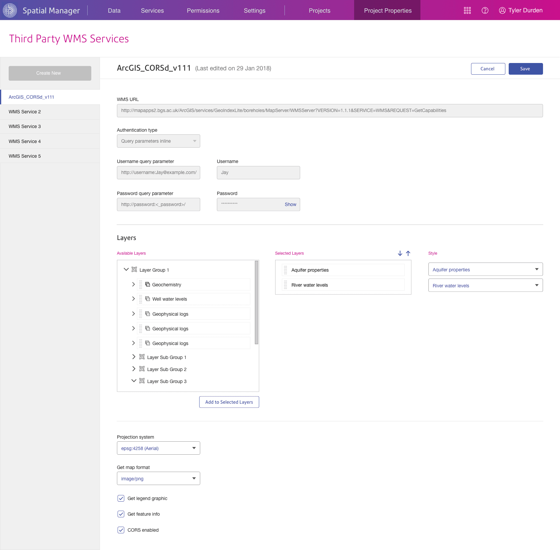Click the help question mark icon
The width and height of the screenshot is (560, 550).
click(x=485, y=10)
